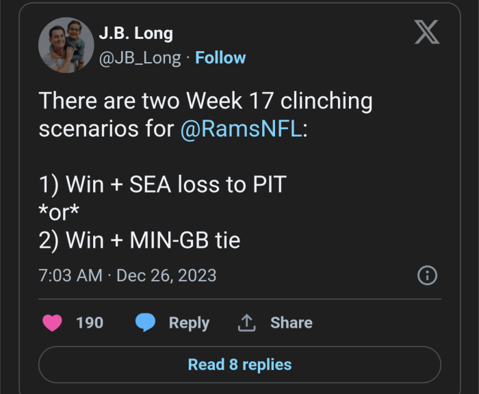Click the share upload arrow icon
Screen dimensions: 479x394
246,323
